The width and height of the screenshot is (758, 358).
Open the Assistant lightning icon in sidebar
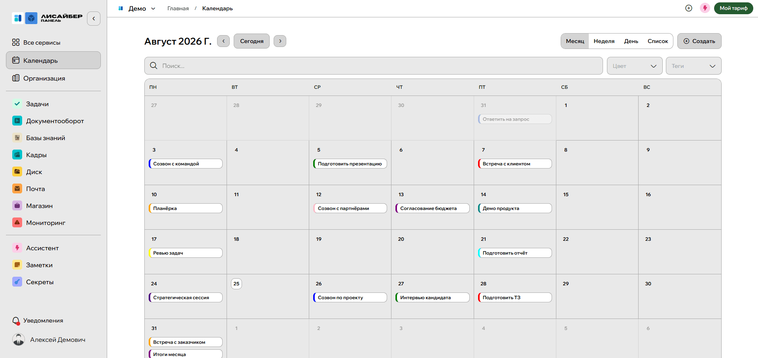point(17,248)
